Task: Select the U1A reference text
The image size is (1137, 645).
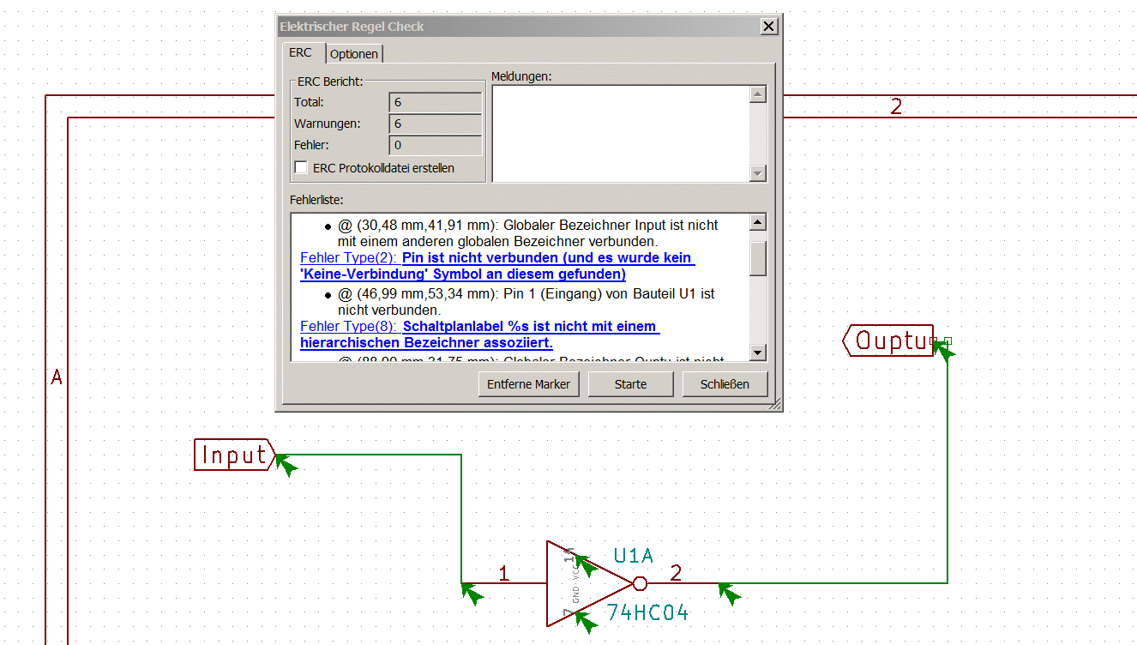Action: tap(634, 556)
